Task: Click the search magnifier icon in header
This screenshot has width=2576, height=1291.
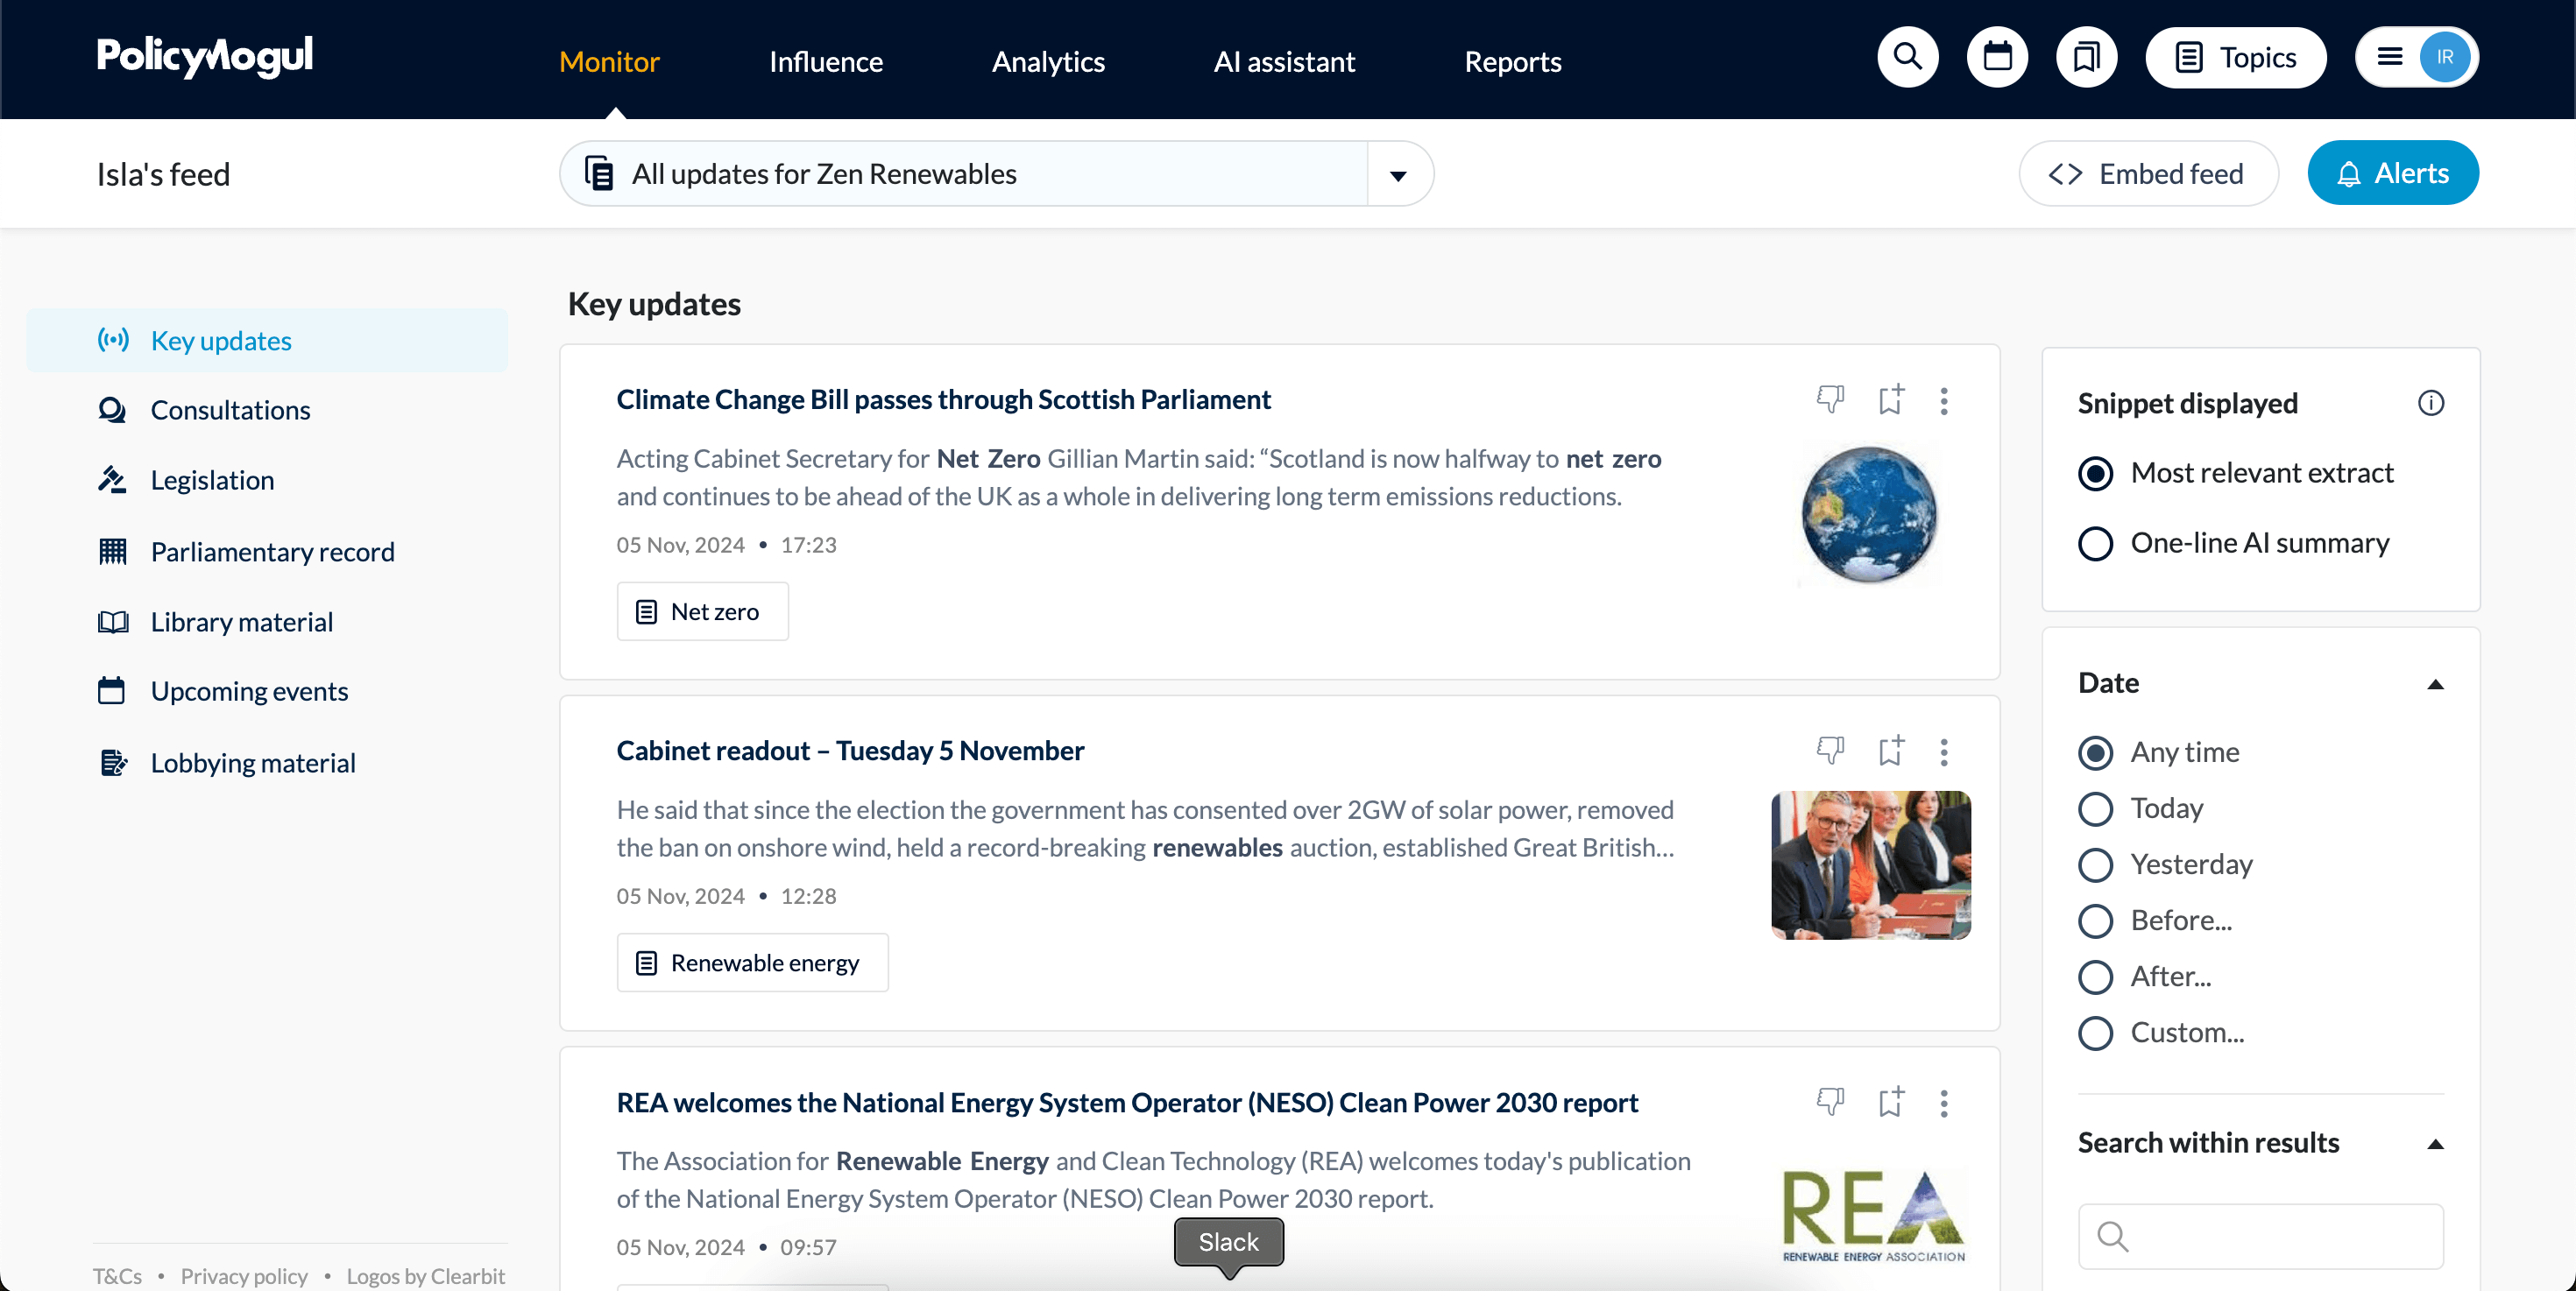Action: [1907, 58]
